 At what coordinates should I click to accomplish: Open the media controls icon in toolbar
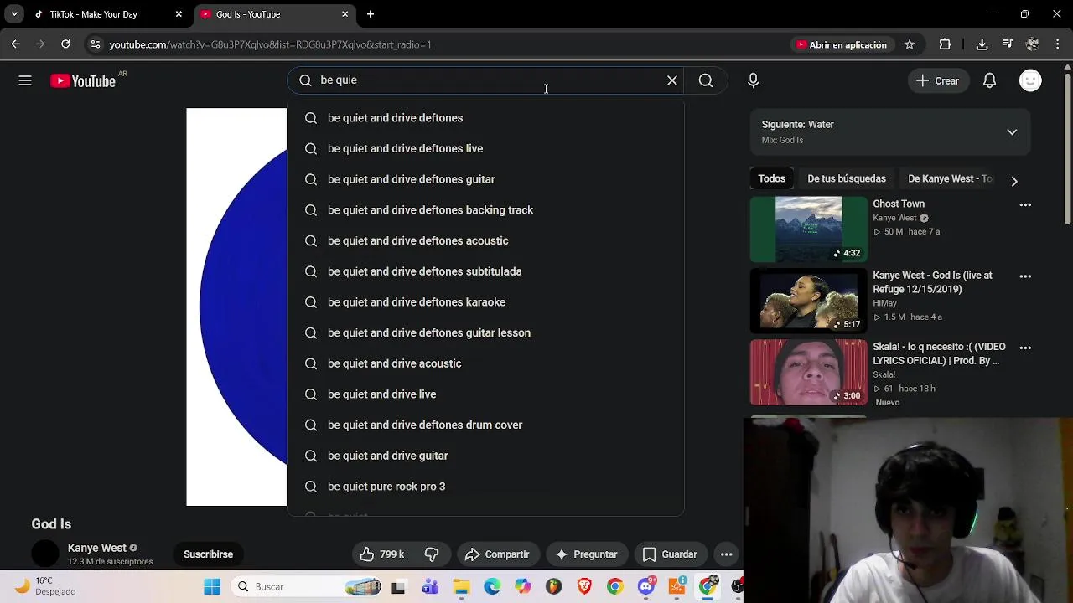click(1008, 44)
